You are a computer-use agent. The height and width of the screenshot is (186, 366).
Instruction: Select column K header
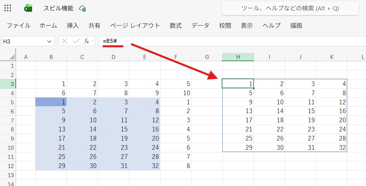[x=331, y=57]
